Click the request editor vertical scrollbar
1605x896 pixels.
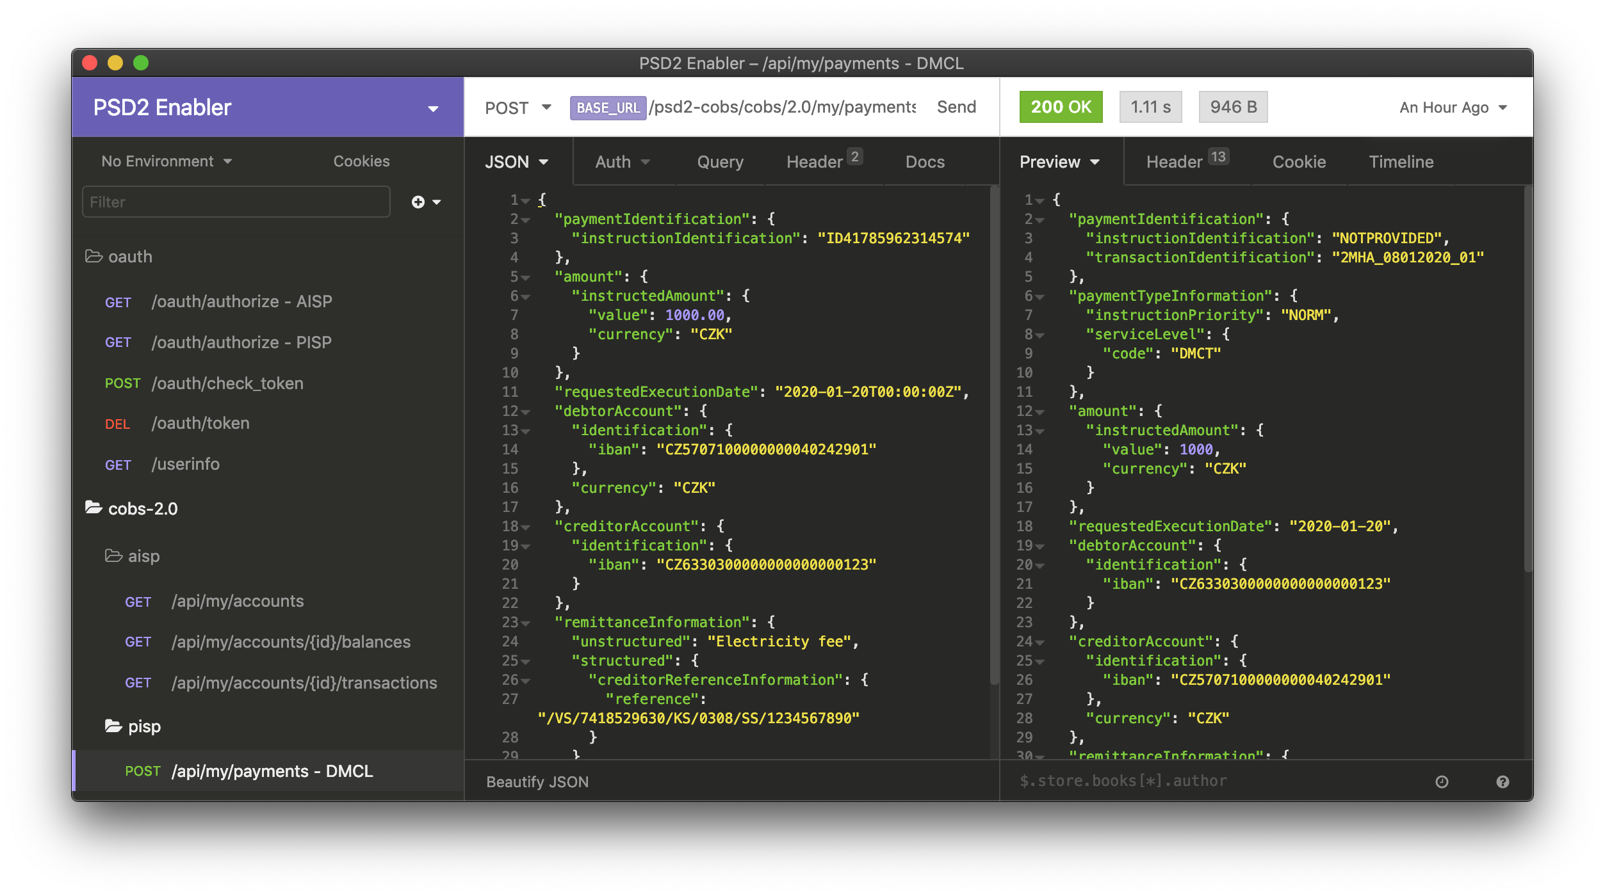(x=994, y=435)
